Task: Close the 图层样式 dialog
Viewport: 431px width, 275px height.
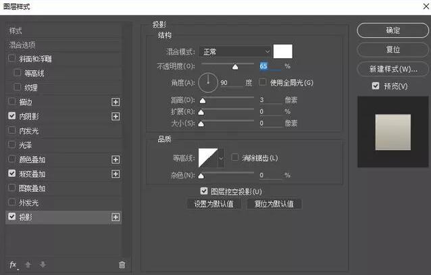Action: (426, 6)
